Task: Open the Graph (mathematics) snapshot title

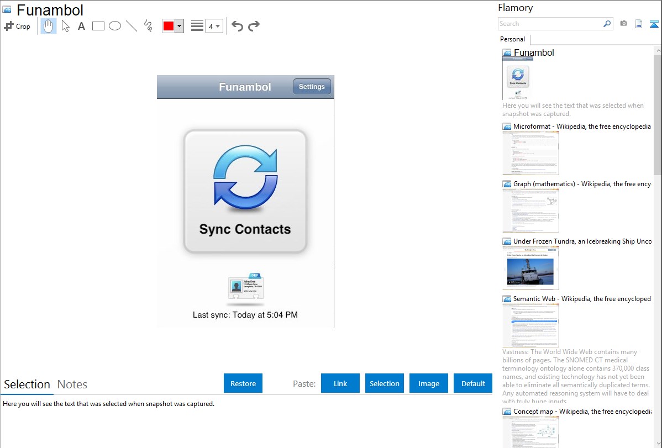Action: (582, 184)
